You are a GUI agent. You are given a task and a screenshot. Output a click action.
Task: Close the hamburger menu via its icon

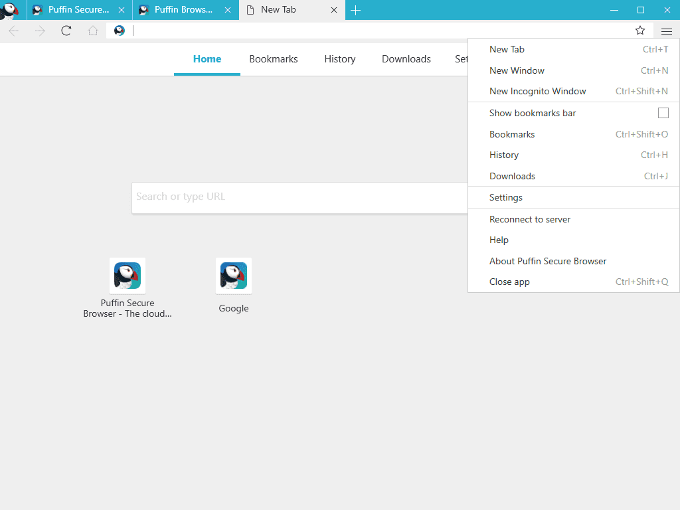click(667, 31)
